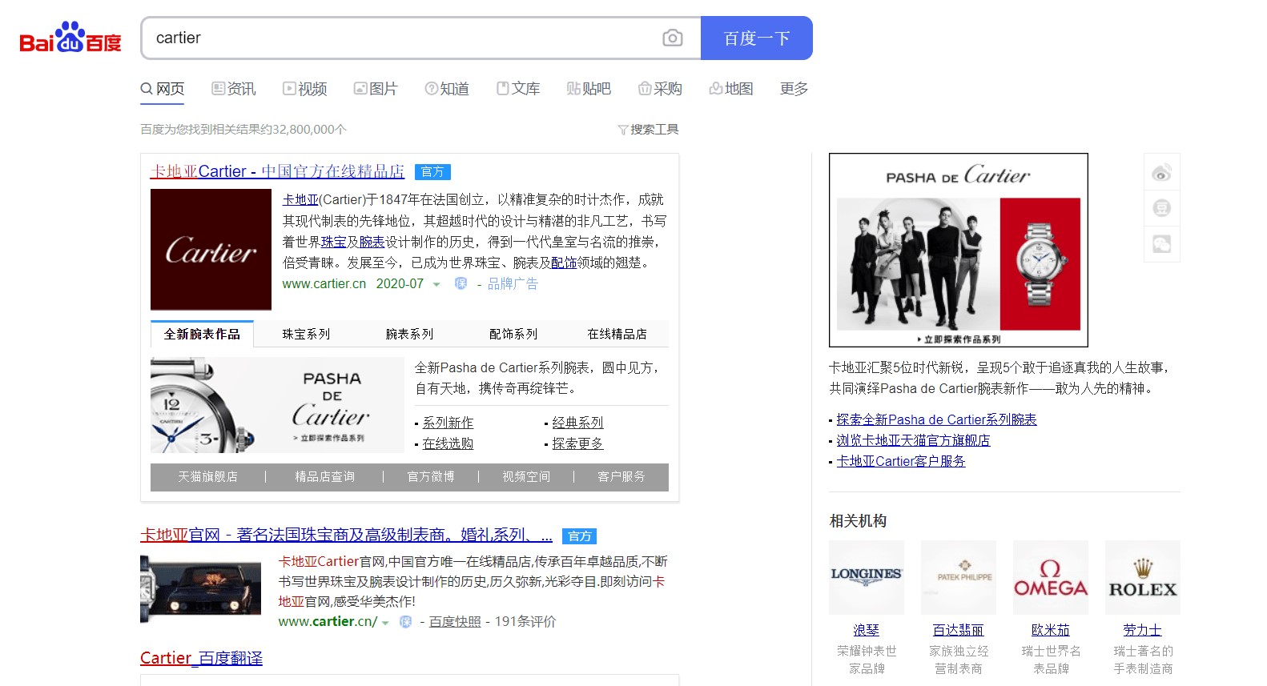1267x686 pixels.
Task: Click the 百达翡丽 brand link
Action: [959, 631]
